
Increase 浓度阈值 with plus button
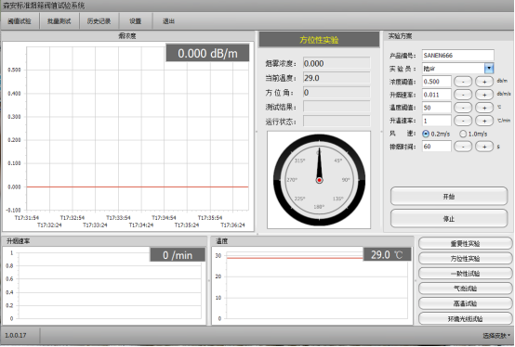[x=484, y=82]
